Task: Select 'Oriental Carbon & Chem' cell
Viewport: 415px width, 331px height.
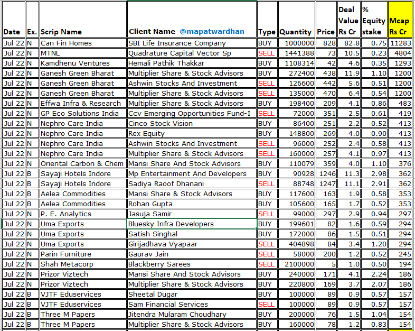Action: 83,163
